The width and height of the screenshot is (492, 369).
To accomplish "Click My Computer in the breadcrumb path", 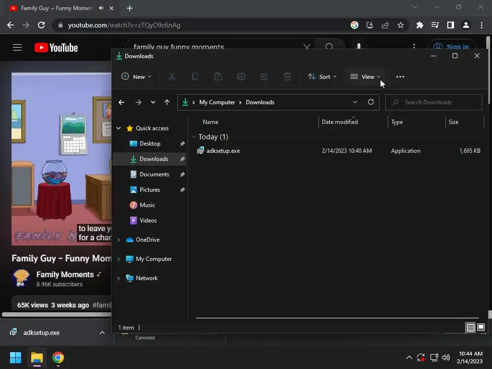I will [217, 102].
